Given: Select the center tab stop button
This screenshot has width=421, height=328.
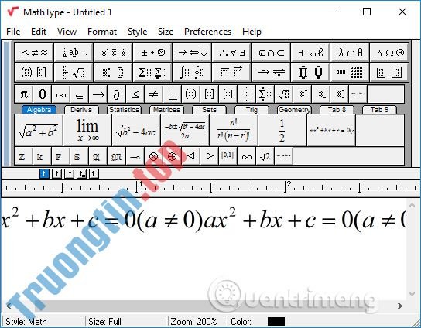Looking at the screenshot, I should tap(56, 174).
